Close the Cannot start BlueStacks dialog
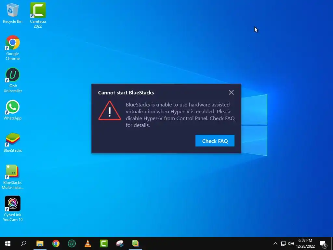Screen dimensions: 333x250 [231, 92]
